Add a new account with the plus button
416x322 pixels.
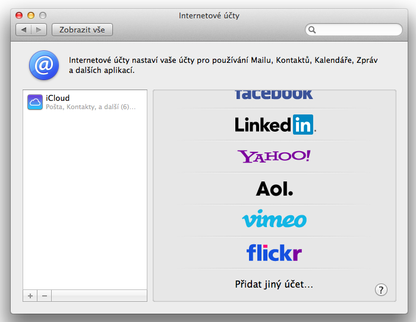point(30,296)
